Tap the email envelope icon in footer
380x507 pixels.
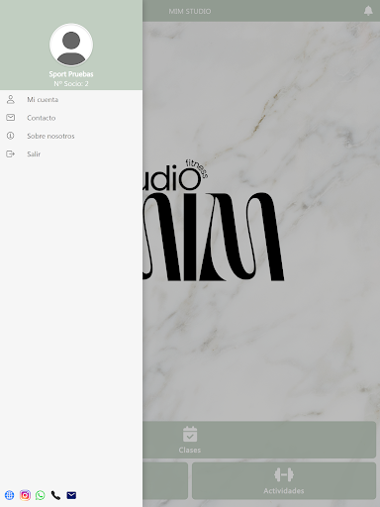(71, 495)
